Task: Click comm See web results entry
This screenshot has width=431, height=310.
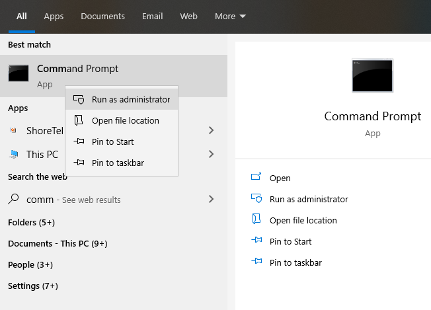Action: [x=114, y=199]
